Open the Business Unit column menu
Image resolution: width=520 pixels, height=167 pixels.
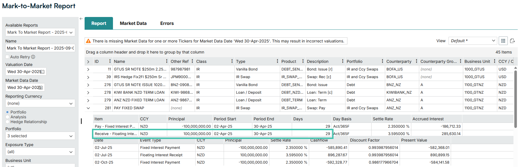tap(494, 61)
